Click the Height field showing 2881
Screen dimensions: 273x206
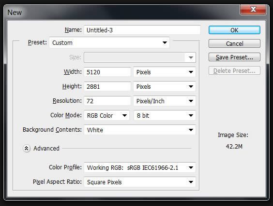tap(107, 86)
